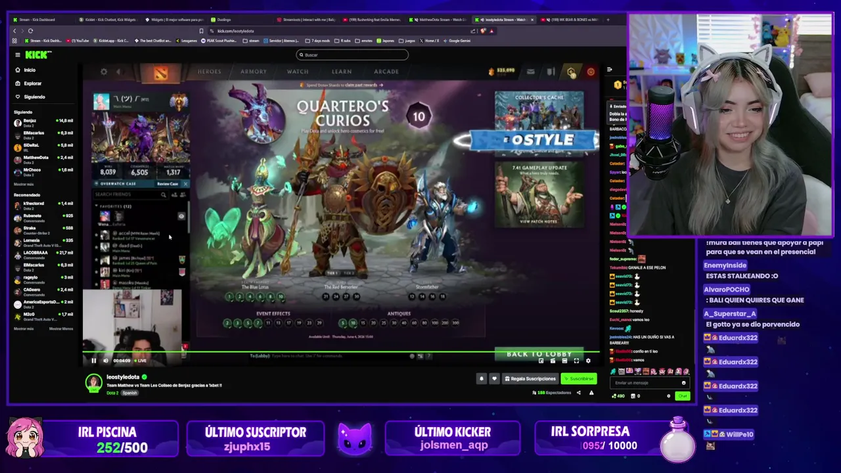Click Regala Suscripciones button
Viewport: 841px width, 473px height.
coord(530,378)
